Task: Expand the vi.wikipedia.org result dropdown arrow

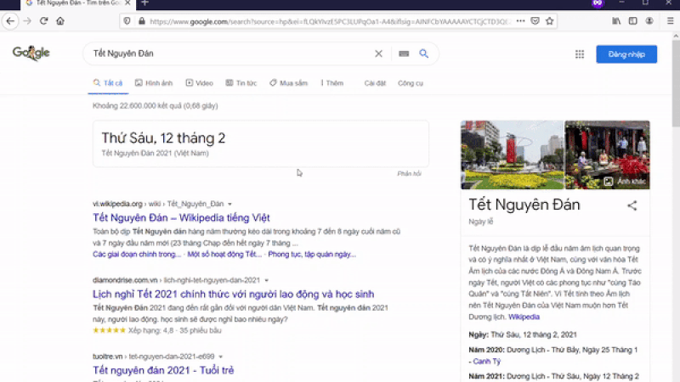Action: 229,204
